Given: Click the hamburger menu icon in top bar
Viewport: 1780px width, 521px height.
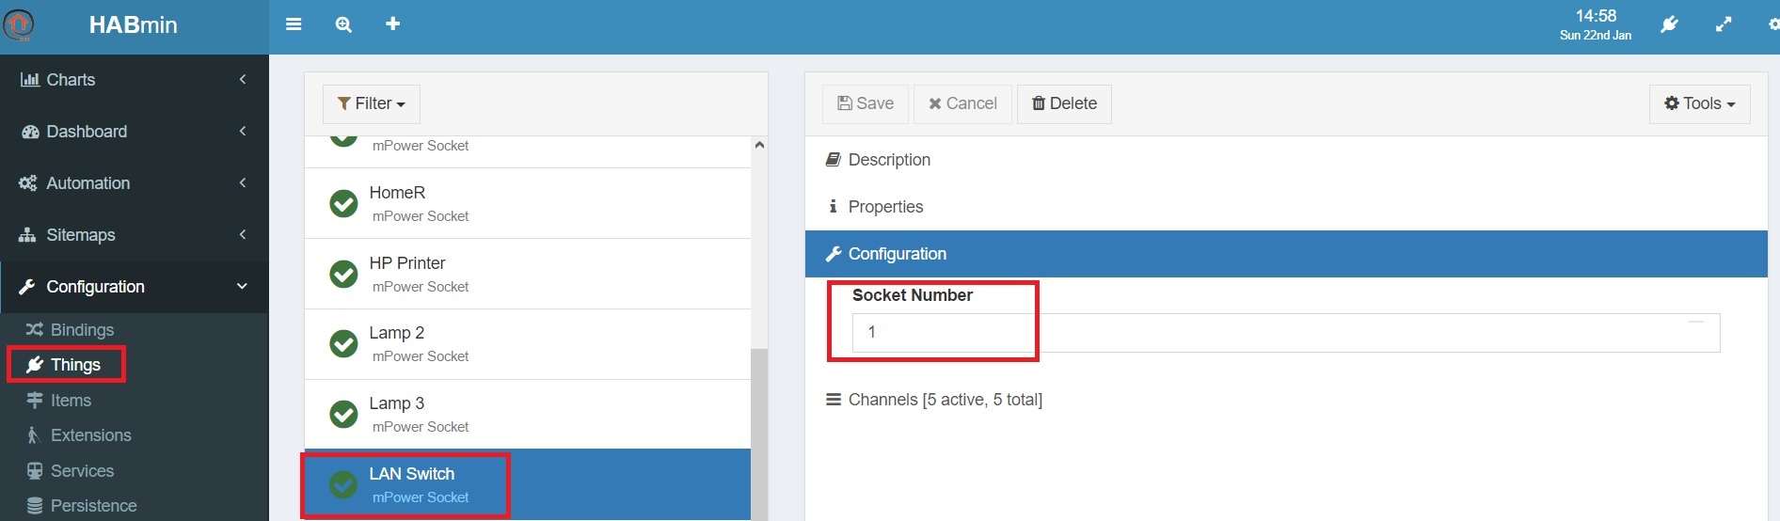Looking at the screenshot, I should [x=294, y=24].
